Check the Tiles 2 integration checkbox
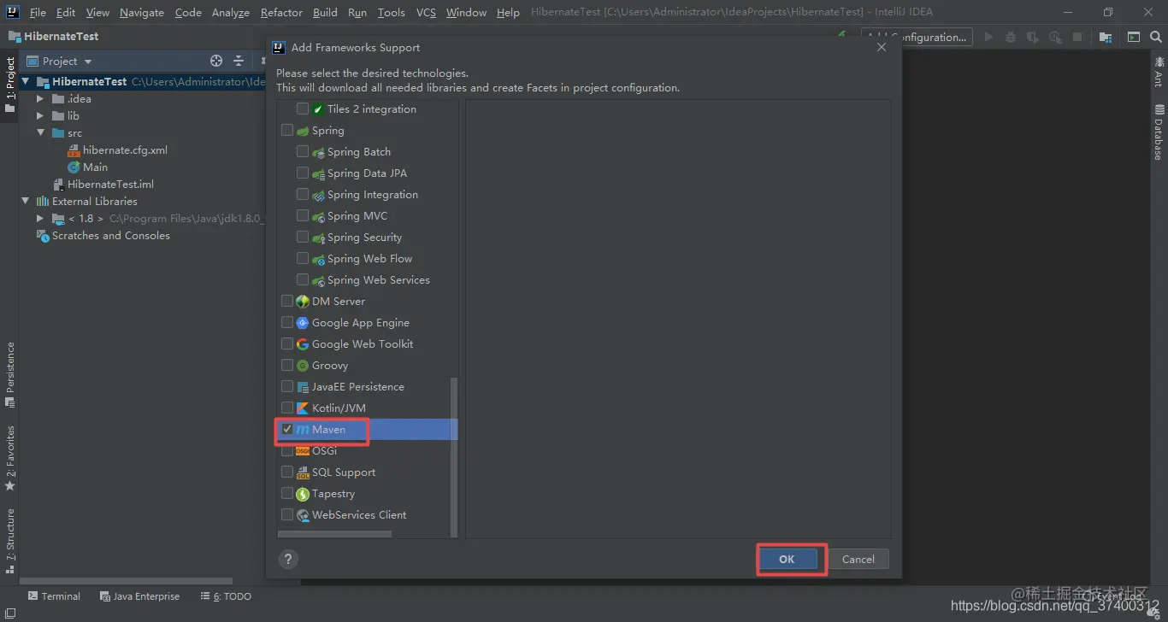The height and width of the screenshot is (622, 1168). click(303, 109)
